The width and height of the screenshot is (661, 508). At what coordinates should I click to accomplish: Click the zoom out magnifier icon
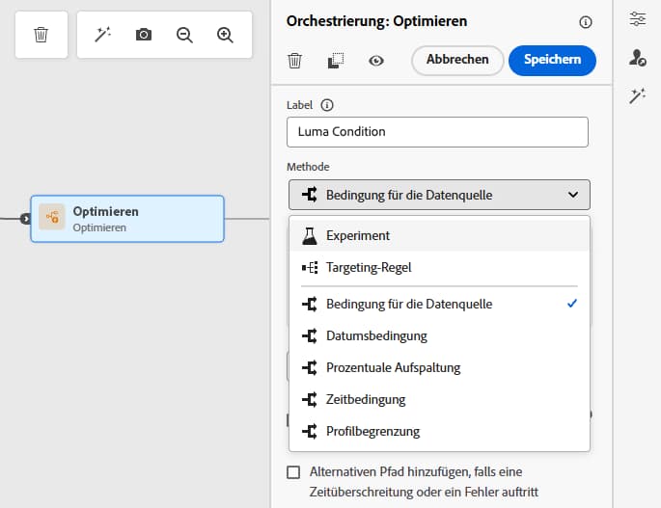184,35
